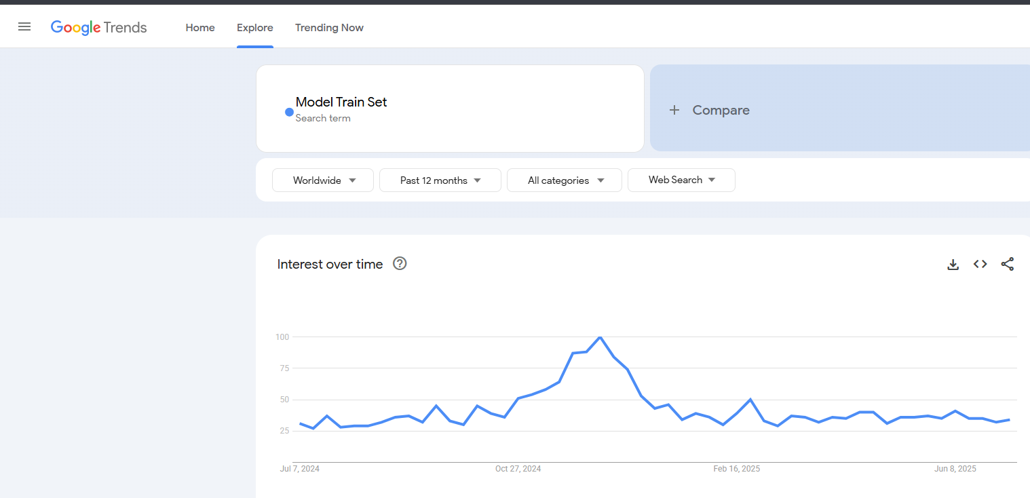Click the chart line's first point, Jul 7

click(300, 423)
